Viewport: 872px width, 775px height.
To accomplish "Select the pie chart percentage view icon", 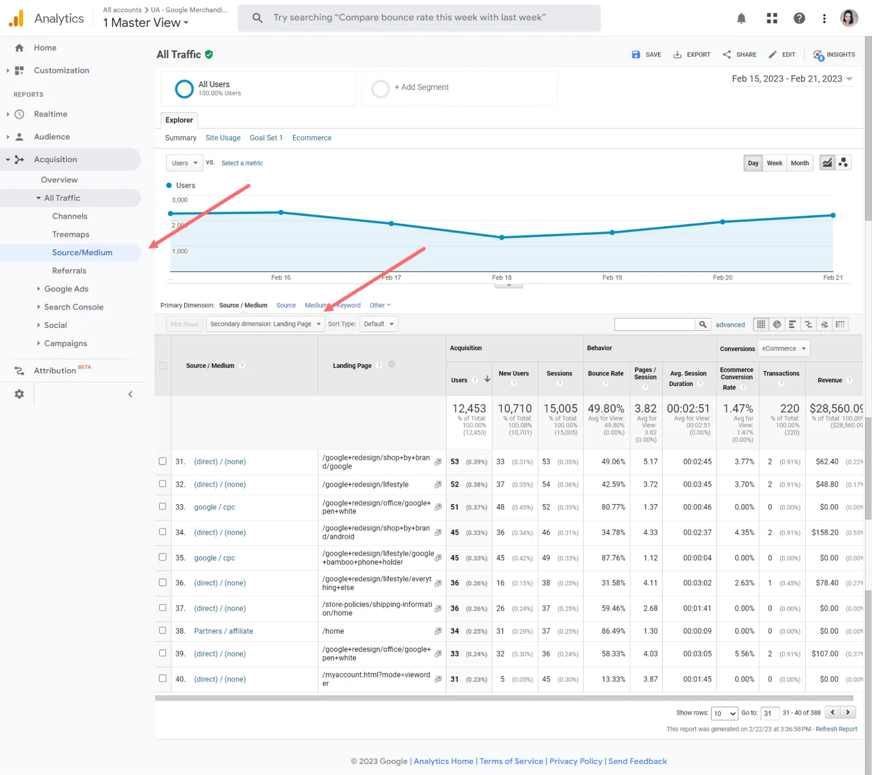I will click(x=777, y=324).
